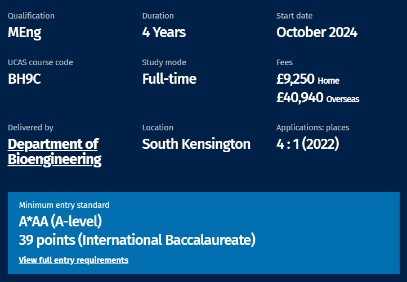407x282 pixels.
Task: Click the 4 Years duration value
Action: tap(164, 33)
